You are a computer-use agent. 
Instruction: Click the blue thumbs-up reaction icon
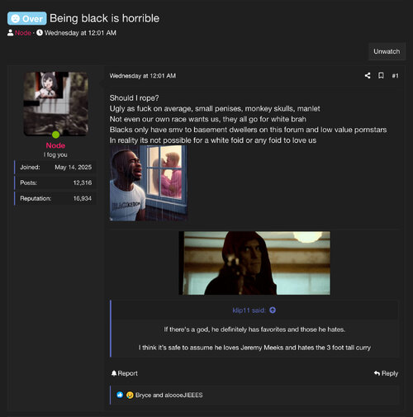click(120, 395)
